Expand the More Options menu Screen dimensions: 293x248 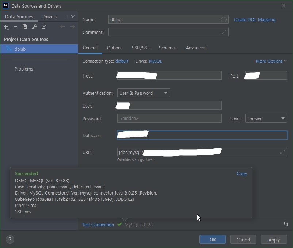tap(271, 61)
